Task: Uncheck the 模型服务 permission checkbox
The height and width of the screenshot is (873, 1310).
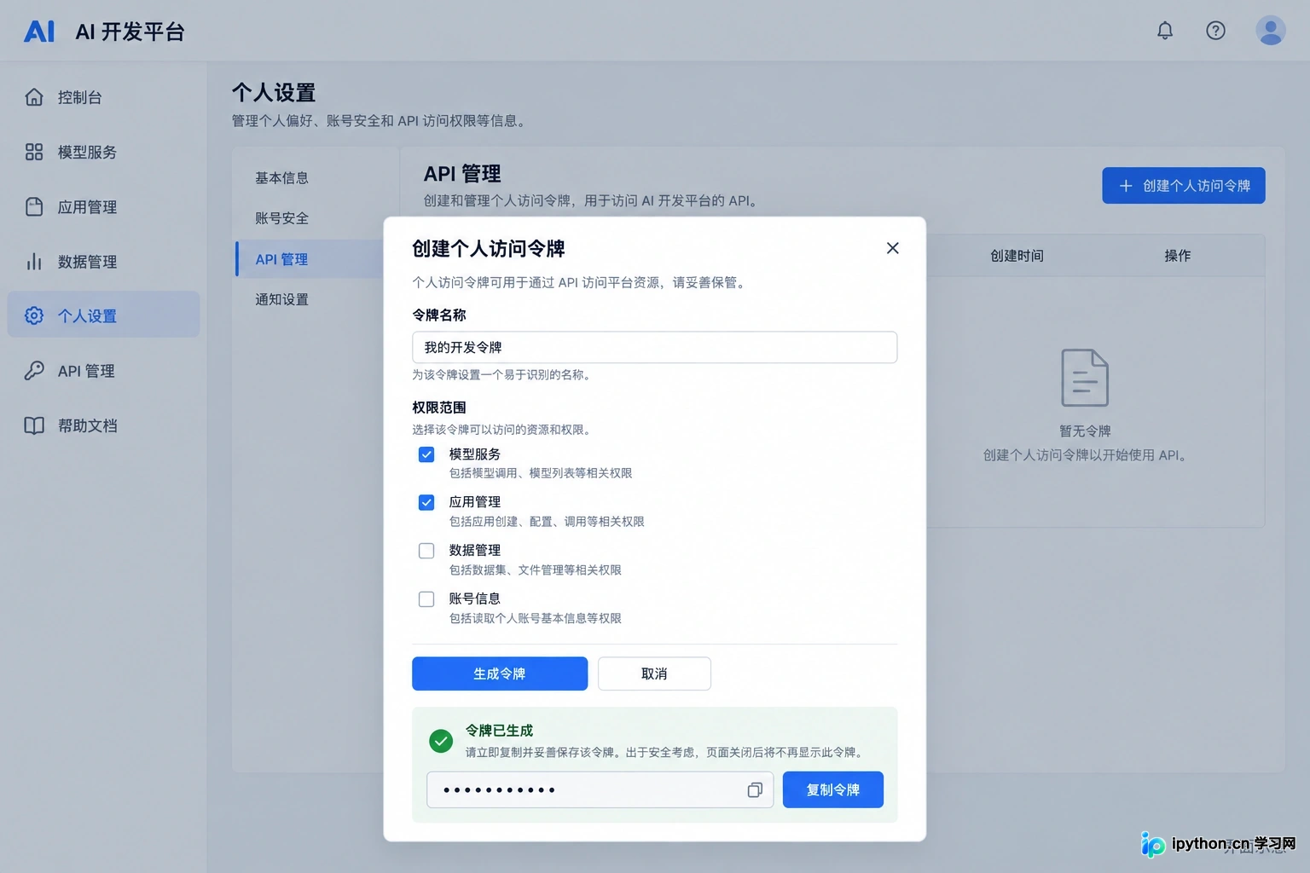Action: point(426,454)
